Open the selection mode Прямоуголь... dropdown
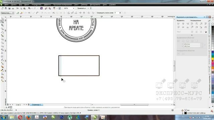214x120 pixels. [7, 13]
